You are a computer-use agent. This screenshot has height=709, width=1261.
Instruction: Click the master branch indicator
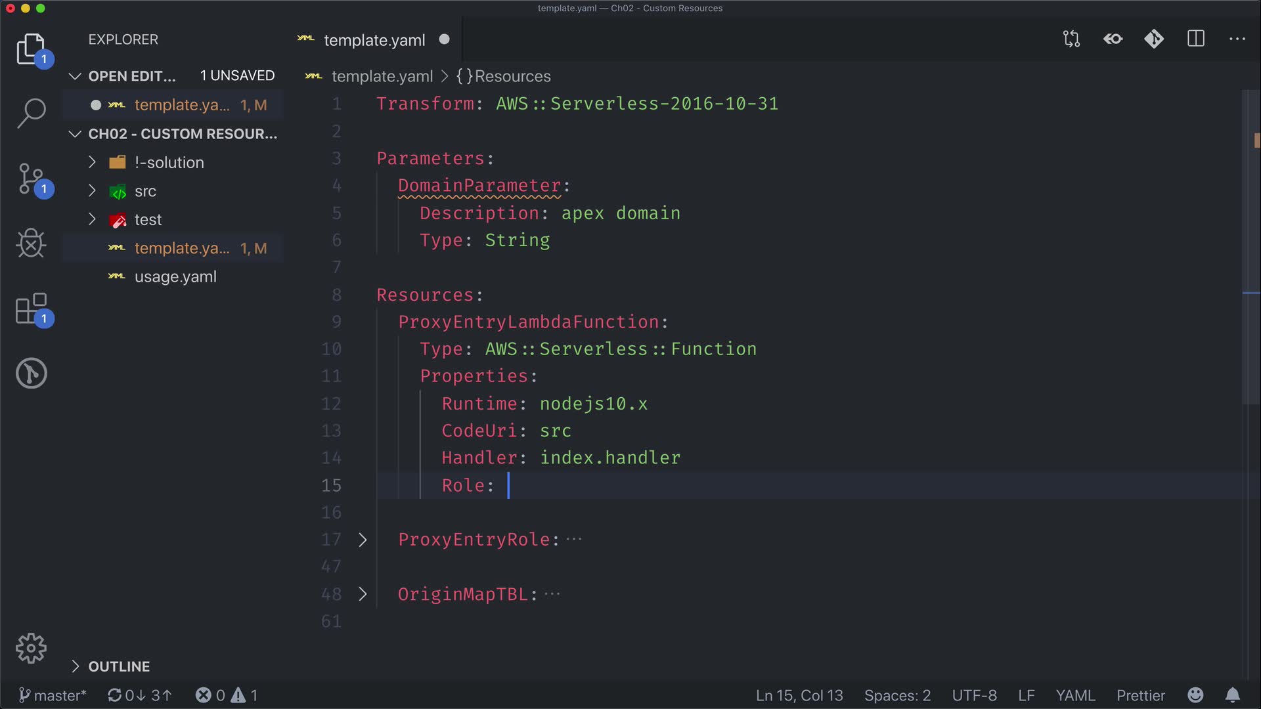point(53,695)
